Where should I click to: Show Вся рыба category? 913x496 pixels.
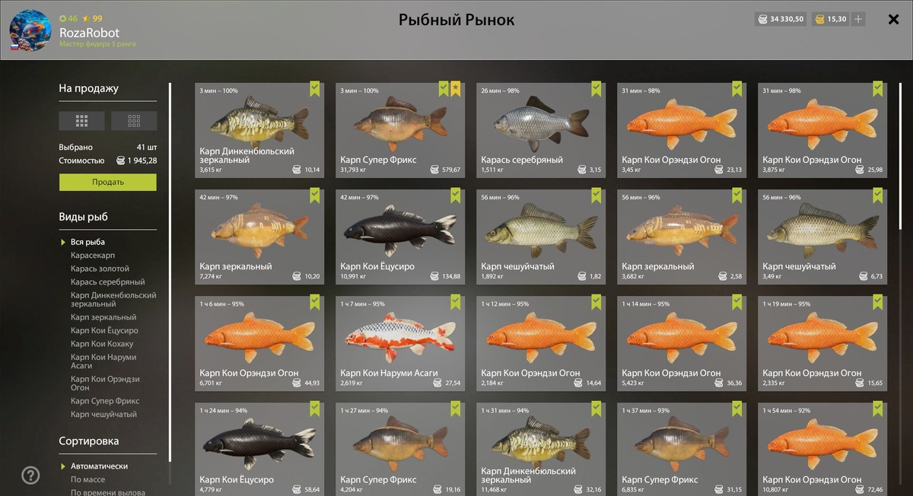pyautogui.click(x=87, y=242)
